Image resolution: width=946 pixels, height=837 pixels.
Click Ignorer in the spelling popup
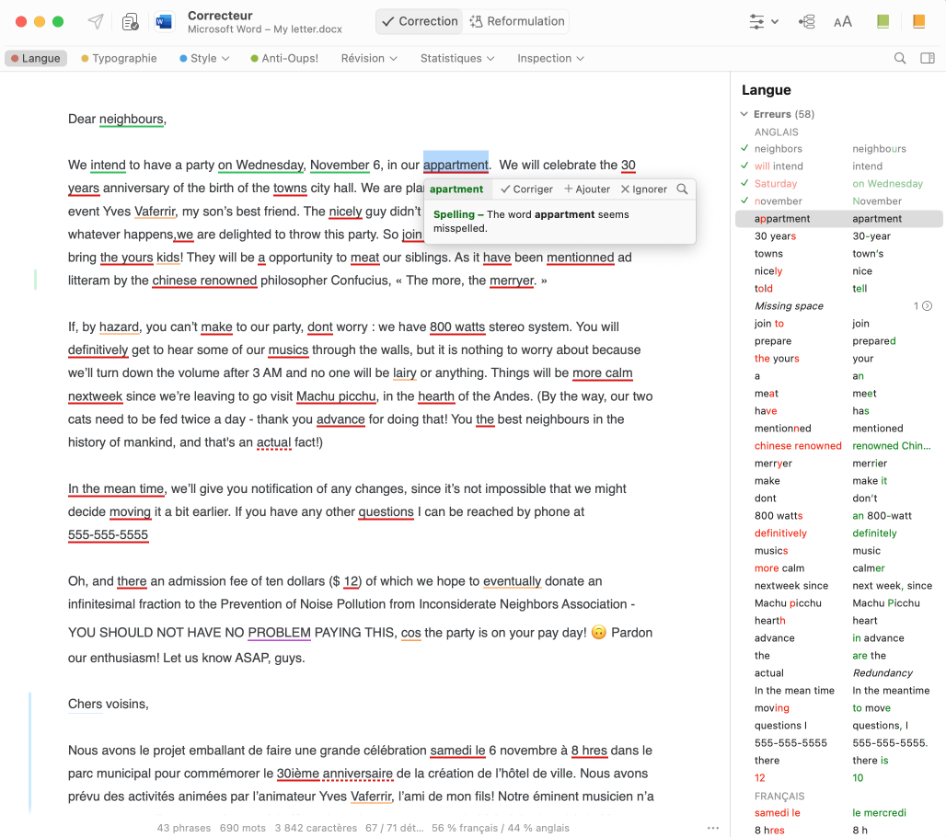[x=644, y=189]
